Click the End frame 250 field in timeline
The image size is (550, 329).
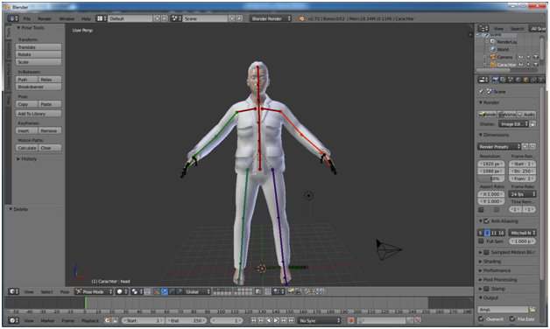[186, 320]
